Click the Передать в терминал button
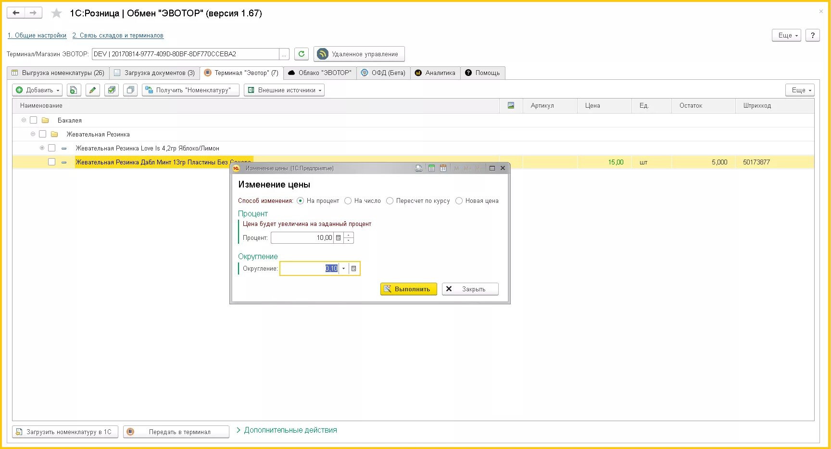The width and height of the screenshot is (831, 449). tap(176, 432)
